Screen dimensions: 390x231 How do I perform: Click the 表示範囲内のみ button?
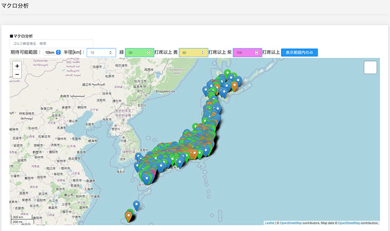click(299, 52)
